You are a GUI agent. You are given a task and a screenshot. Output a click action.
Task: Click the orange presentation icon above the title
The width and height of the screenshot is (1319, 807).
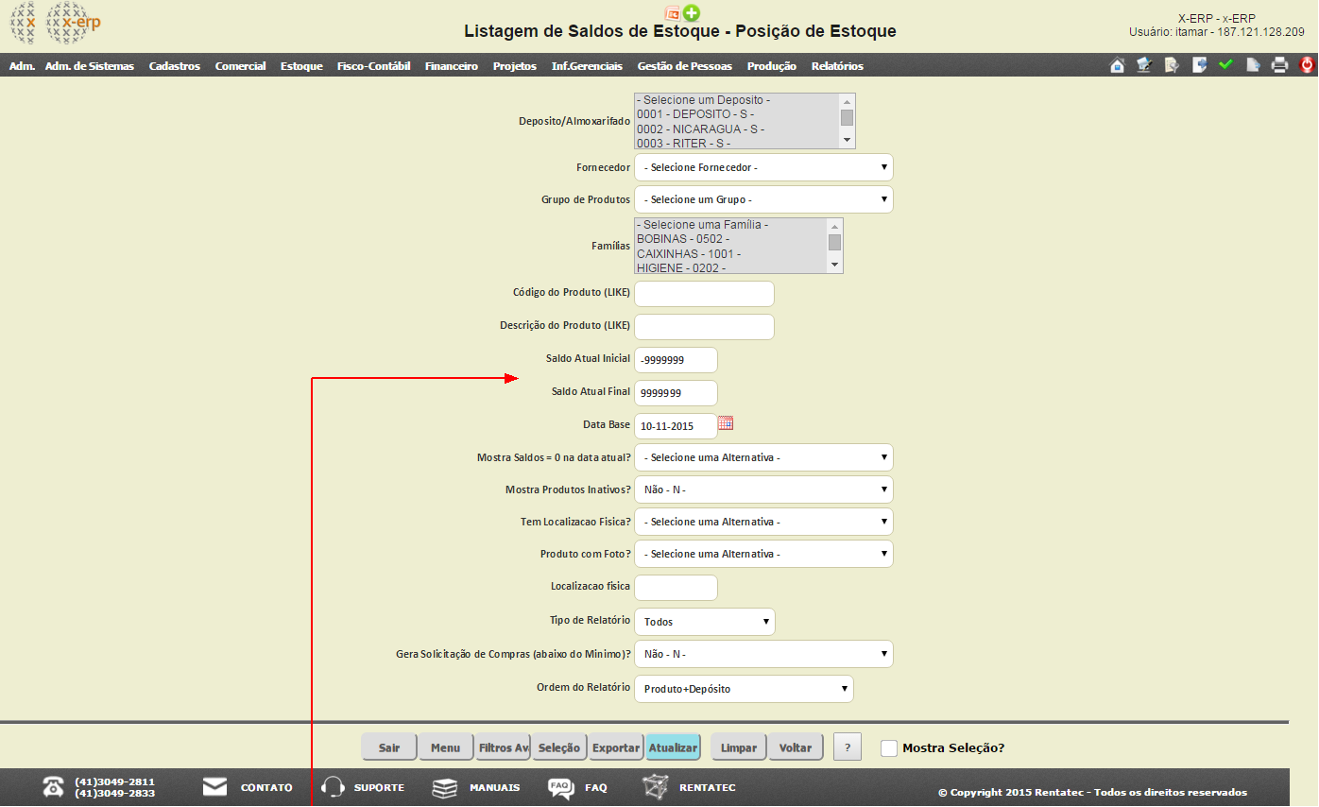point(673,13)
